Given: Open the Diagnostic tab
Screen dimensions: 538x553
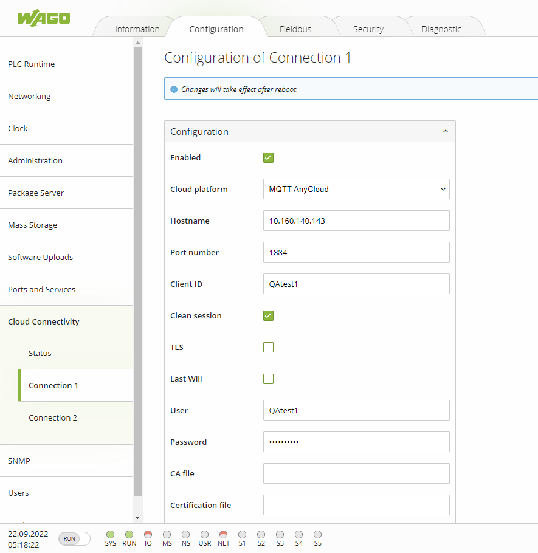Looking at the screenshot, I should pyautogui.click(x=441, y=29).
